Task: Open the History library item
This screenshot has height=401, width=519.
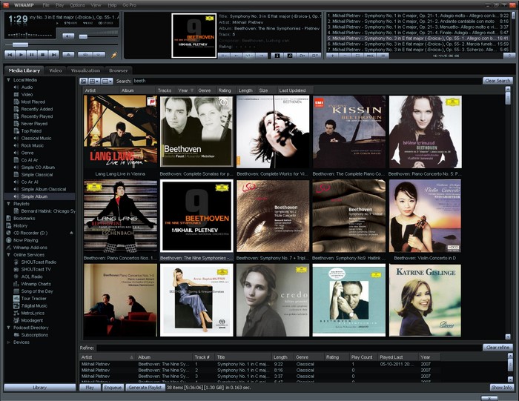Action: 20,225
